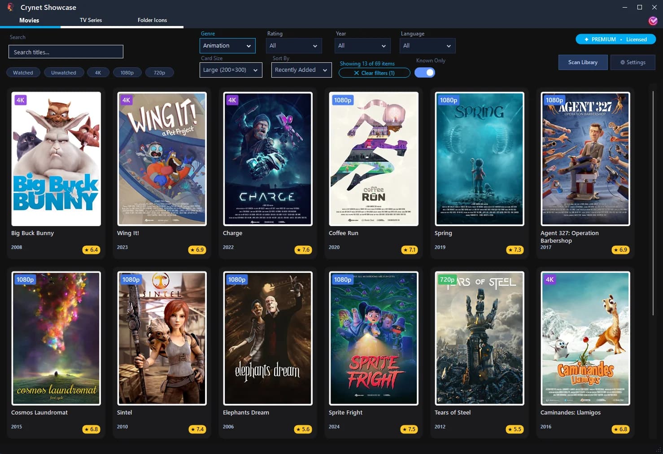The width and height of the screenshot is (663, 454).
Task: Click the 4K badge on Big Buck Bunny
Action: (21, 100)
